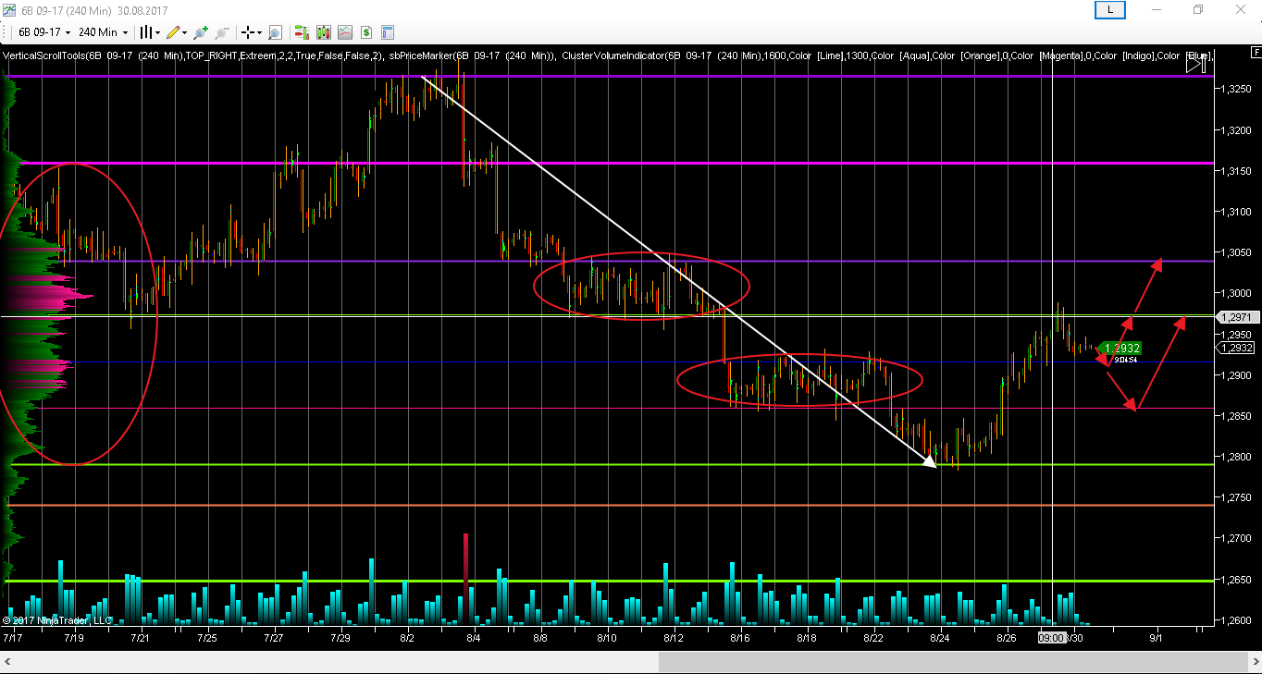The height and width of the screenshot is (674, 1262).
Task: Click the 1,3250 price axis label
Action: (x=1238, y=89)
